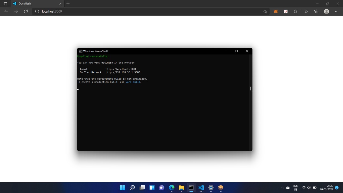
Task: Reload the localhost:3000 page
Action: click(26, 11)
